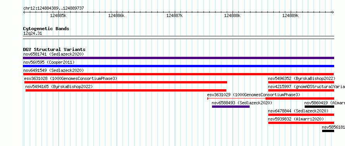This screenshot has width=345, height=146.
Task: Click the chr12:124884389..124889737 coordinates text
Action: tap(53, 8)
